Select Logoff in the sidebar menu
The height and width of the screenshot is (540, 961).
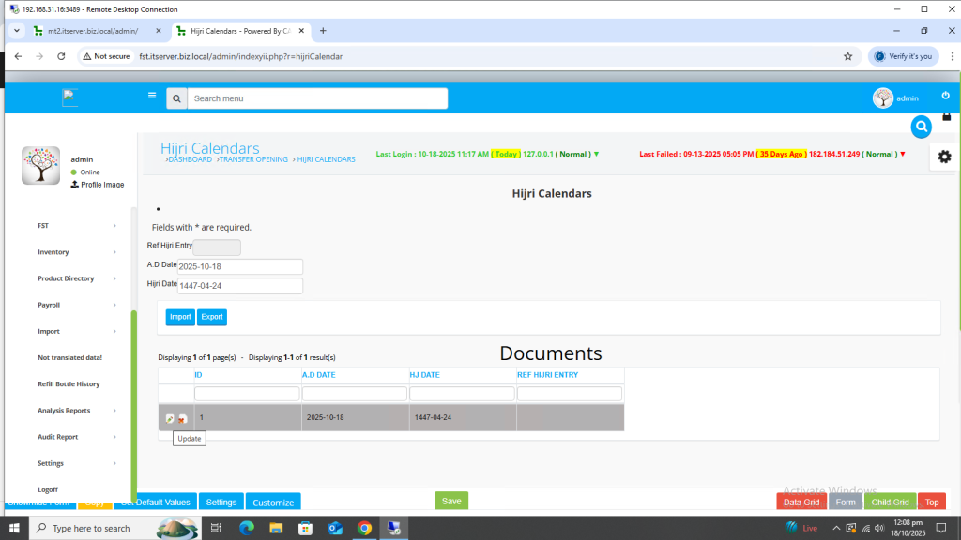[x=48, y=489]
